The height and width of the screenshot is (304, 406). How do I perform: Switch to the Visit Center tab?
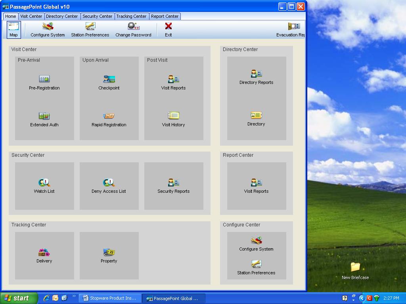coord(31,16)
